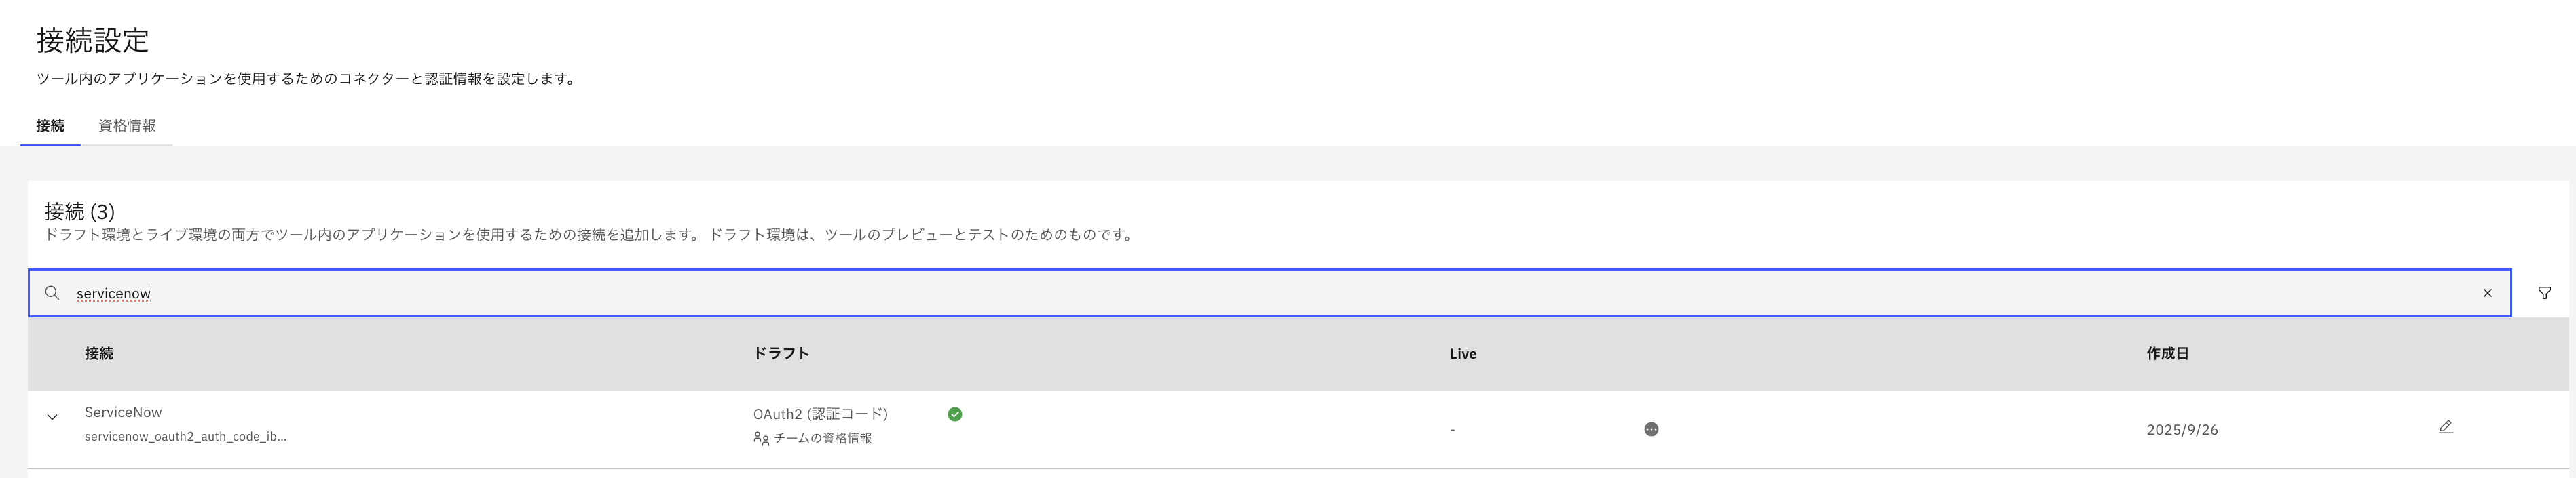Sort by the 作成日 column header

[x=2168, y=353]
